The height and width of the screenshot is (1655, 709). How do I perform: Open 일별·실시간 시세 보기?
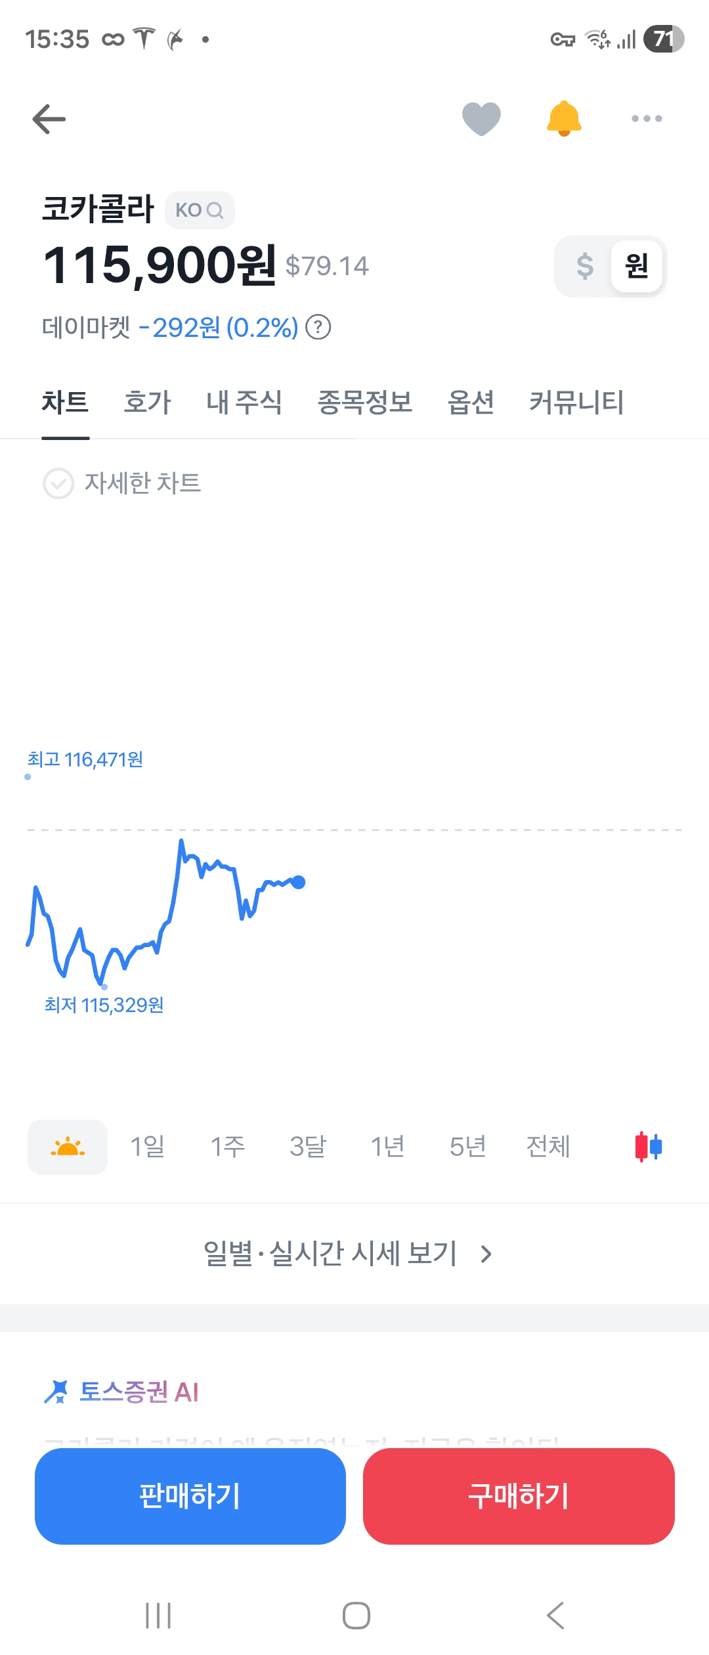(x=348, y=1254)
